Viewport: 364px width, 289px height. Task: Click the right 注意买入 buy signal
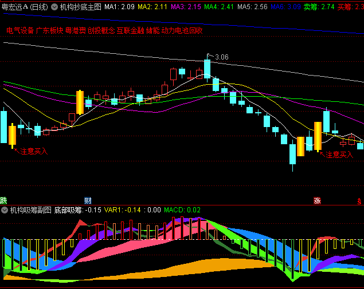(339, 155)
